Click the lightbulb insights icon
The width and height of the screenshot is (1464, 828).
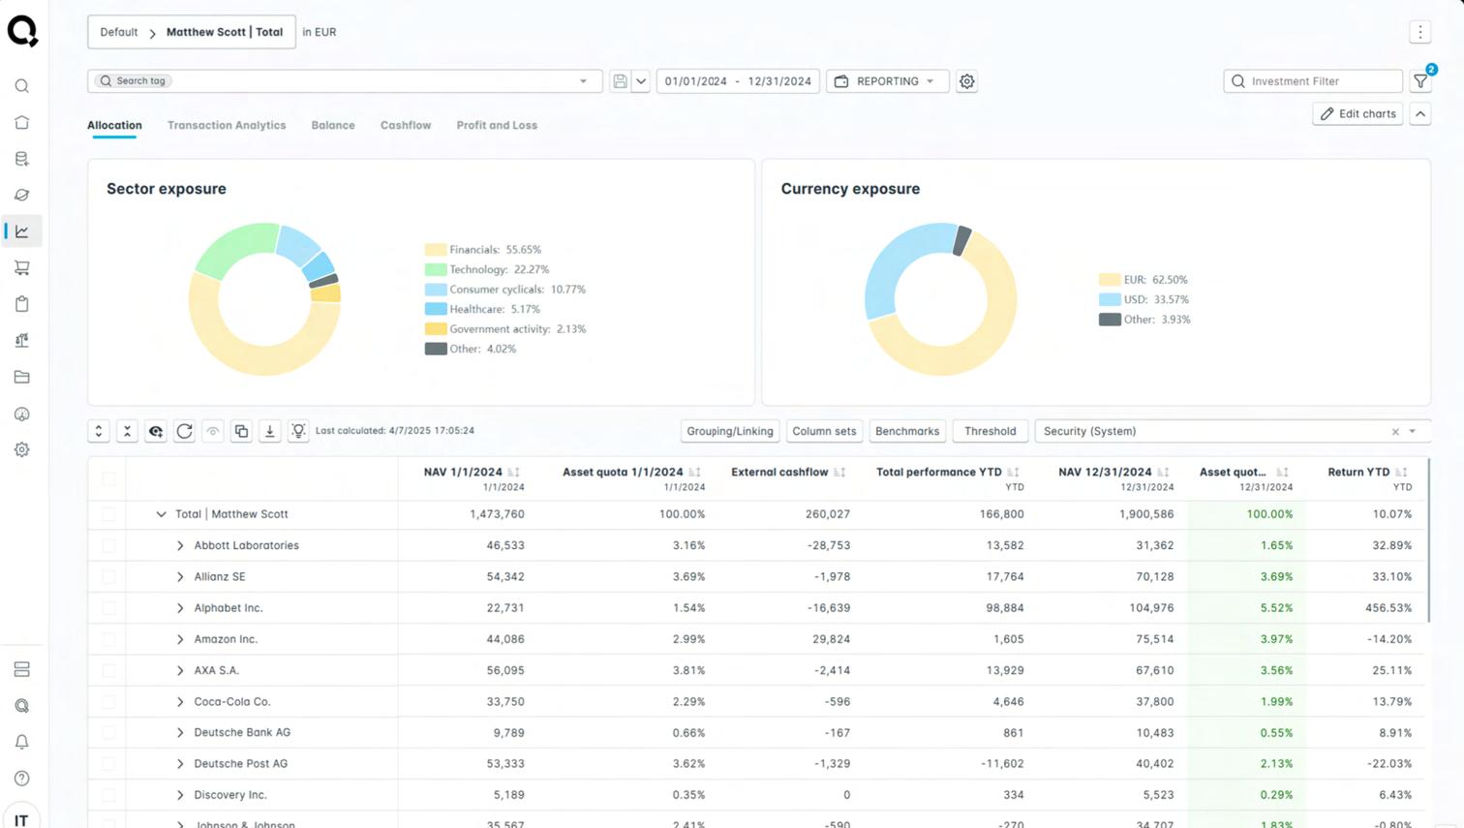click(298, 431)
